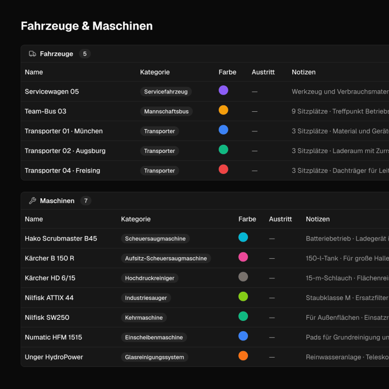Click the green color dot for Transporter 02 · Augsburg
Screen dimensions: 389x389
click(223, 150)
